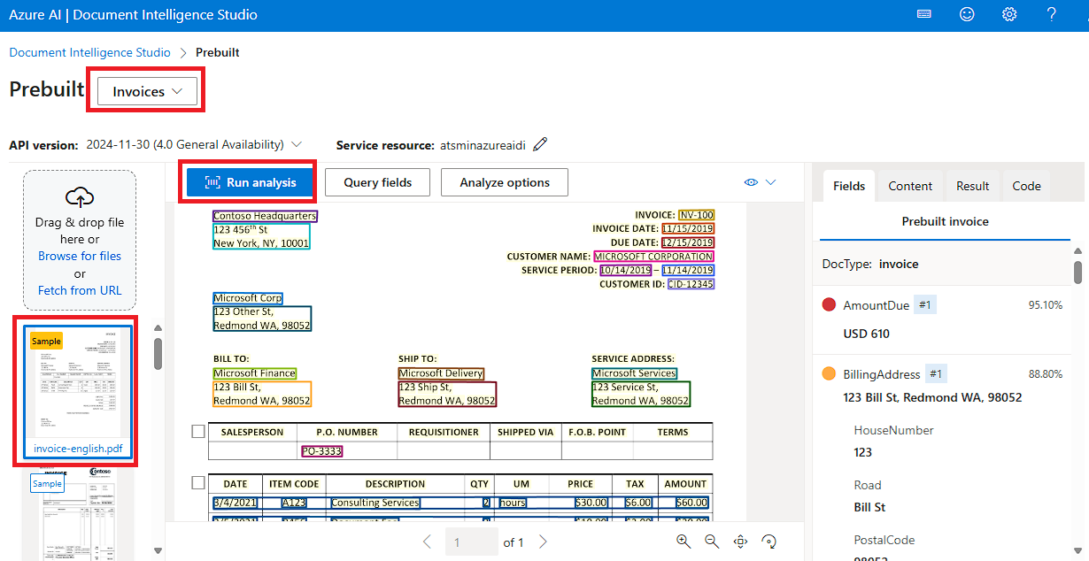Image resolution: width=1089 pixels, height=561 pixels.
Task: Select the AmountDue field entry
Action: [943, 319]
